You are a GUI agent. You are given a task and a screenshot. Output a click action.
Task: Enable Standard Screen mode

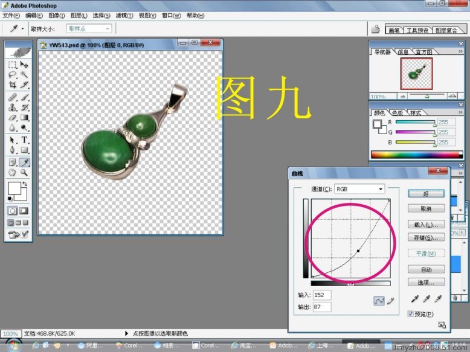10,223
